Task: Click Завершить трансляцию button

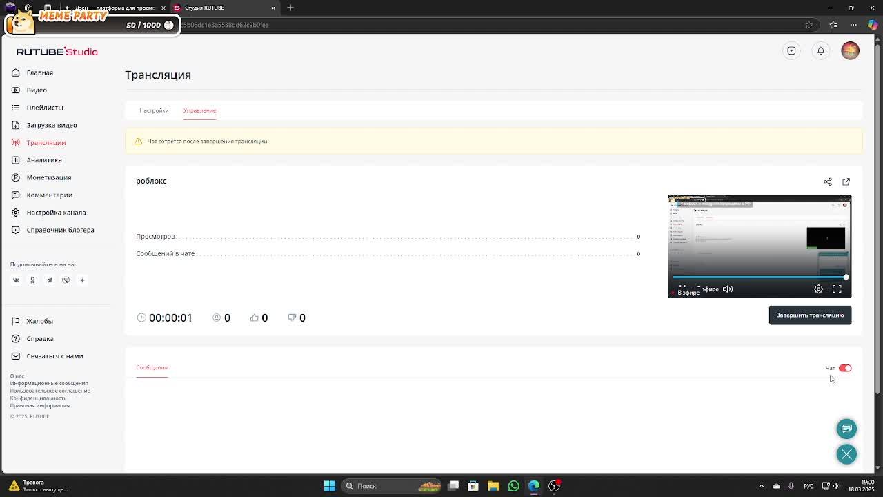Action: tap(810, 315)
